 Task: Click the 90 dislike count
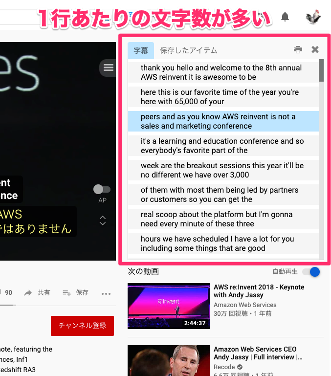[9, 293]
